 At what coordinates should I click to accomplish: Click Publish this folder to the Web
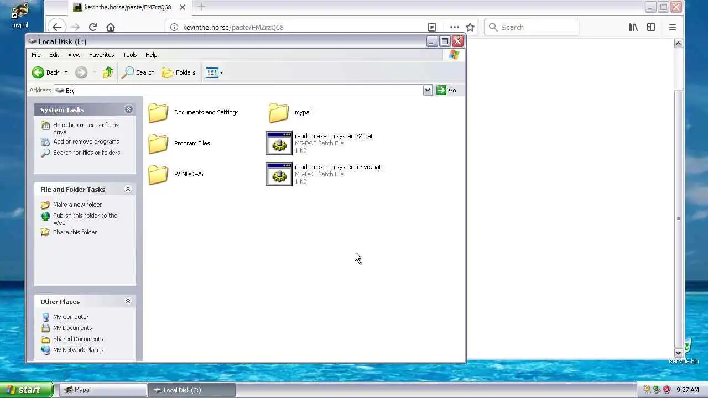85,219
